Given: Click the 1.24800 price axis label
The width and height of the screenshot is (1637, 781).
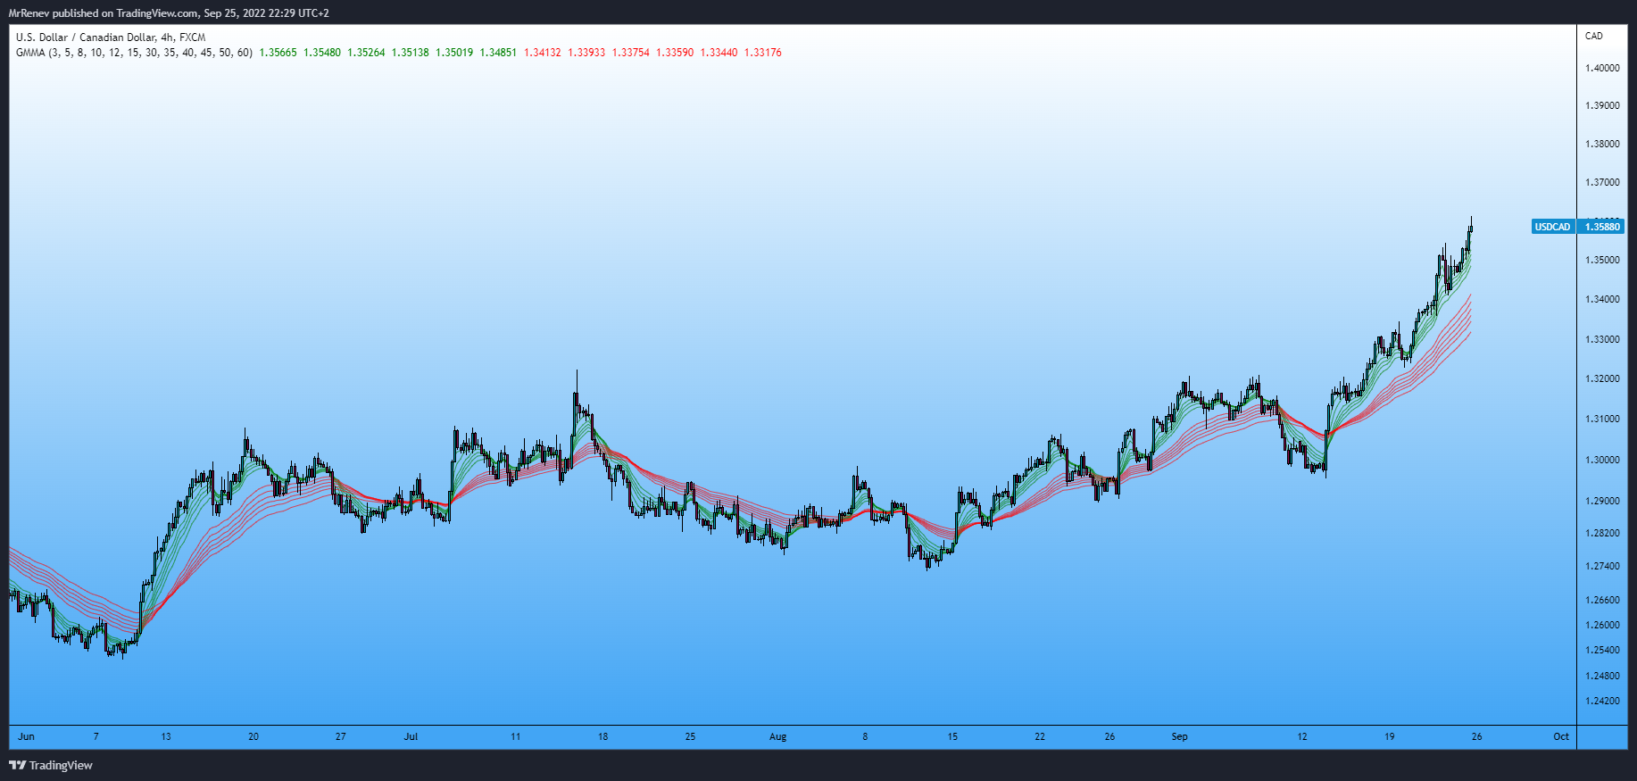Looking at the screenshot, I should pos(1602,676).
